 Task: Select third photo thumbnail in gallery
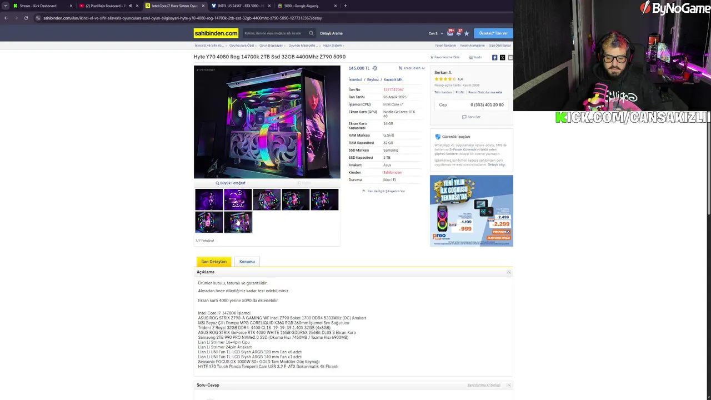(x=267, y=199)
